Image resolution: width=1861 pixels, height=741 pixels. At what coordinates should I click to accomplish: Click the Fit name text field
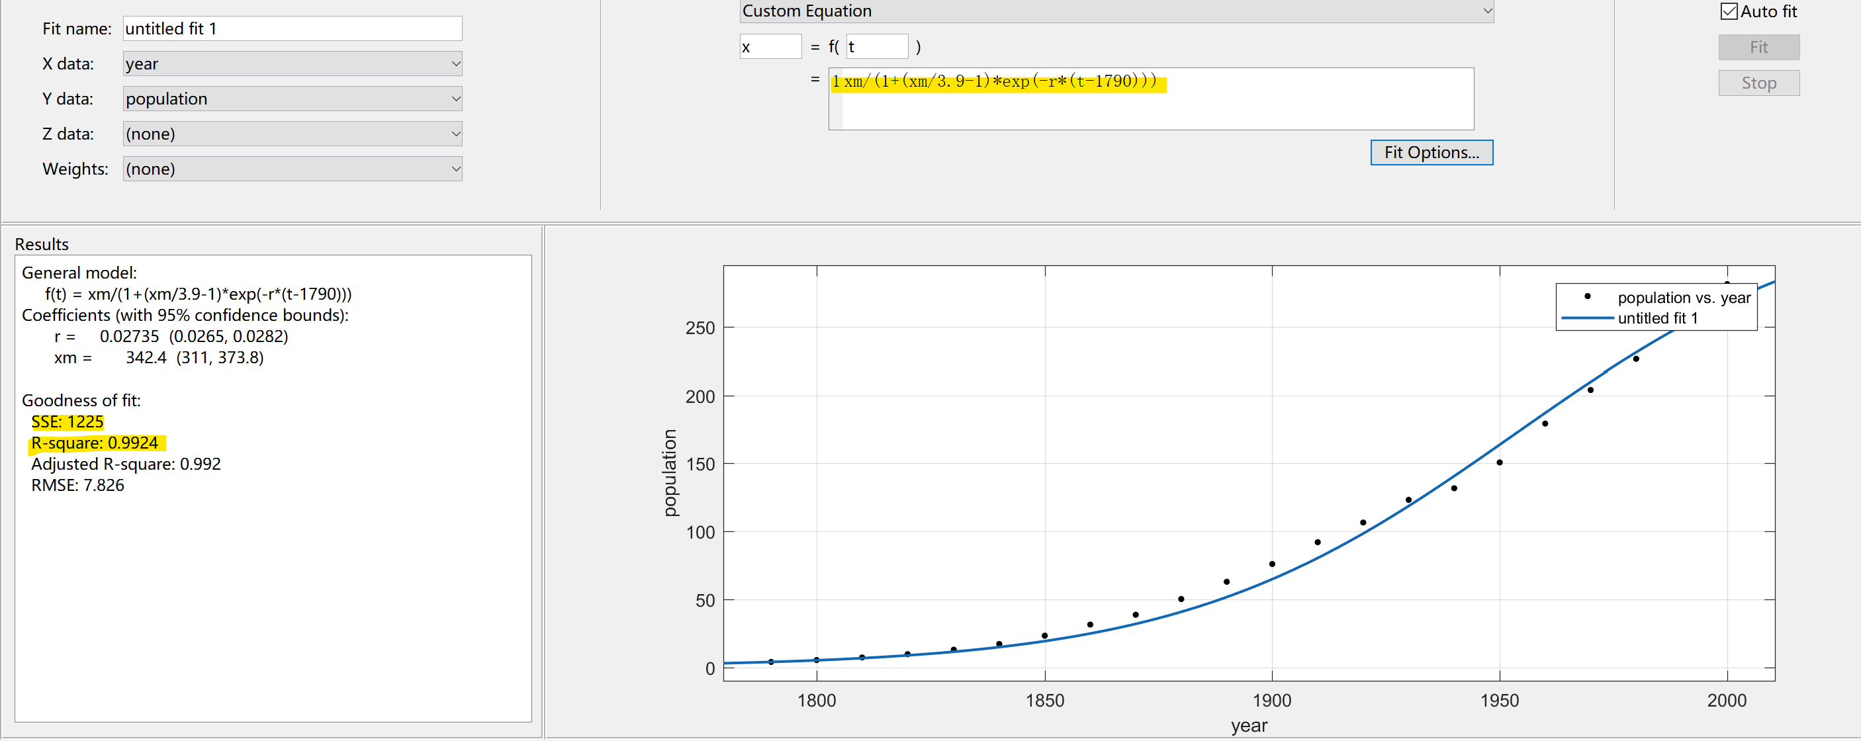(292, 29)
